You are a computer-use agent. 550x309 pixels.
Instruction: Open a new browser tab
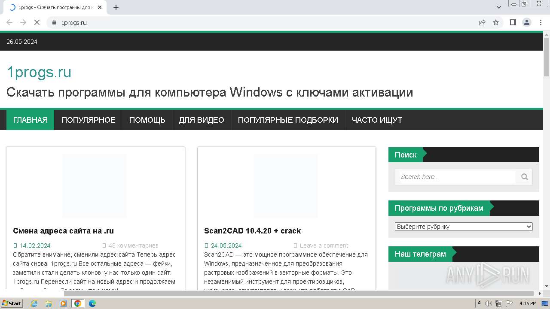click(116, 7)
